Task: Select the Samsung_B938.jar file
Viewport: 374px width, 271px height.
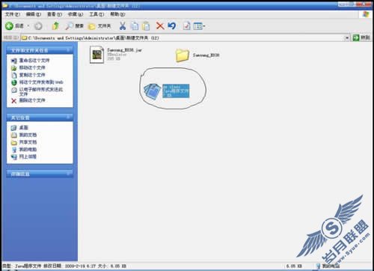Action: (116, 54)
